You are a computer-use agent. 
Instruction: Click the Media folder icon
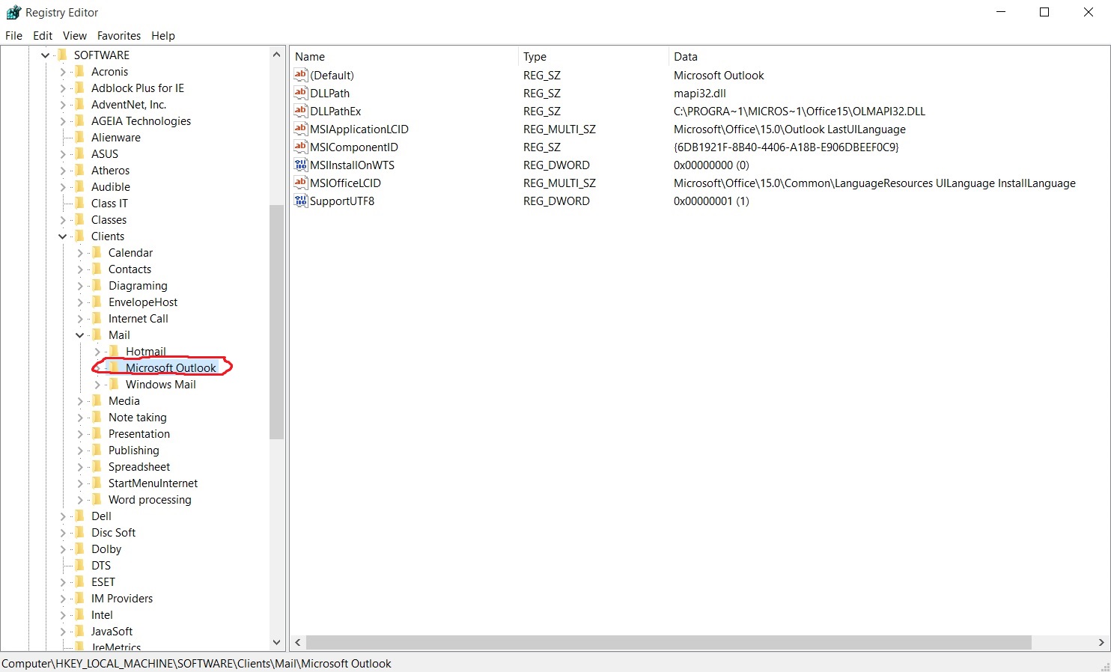coord(97,400)
